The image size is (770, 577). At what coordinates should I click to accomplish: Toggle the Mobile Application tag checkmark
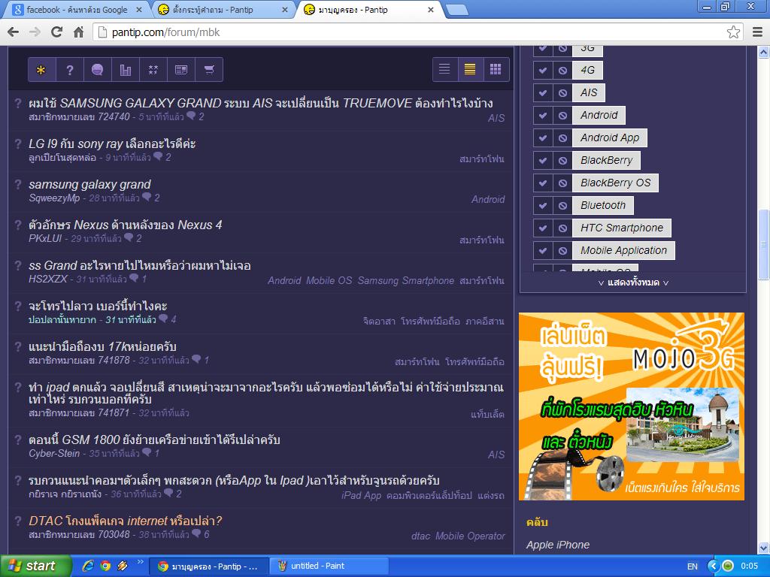pyautogui.click(x=543, y=251)
